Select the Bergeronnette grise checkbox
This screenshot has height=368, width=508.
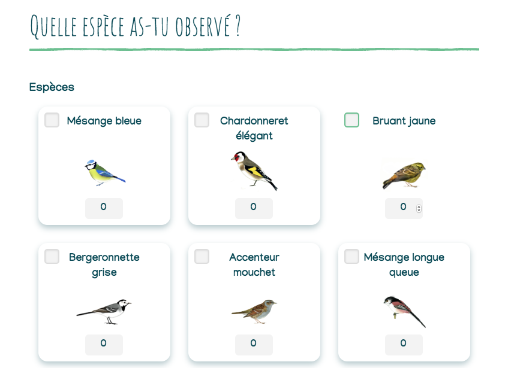tap(52, 257)
